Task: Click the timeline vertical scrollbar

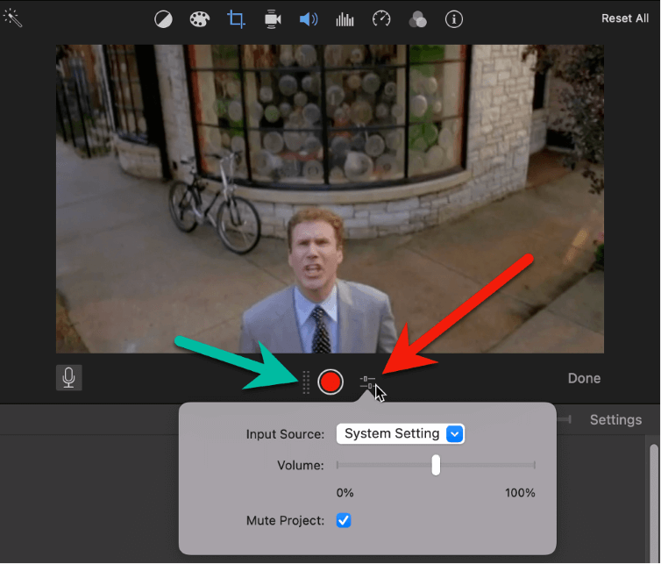Action: tap(654, 502)
